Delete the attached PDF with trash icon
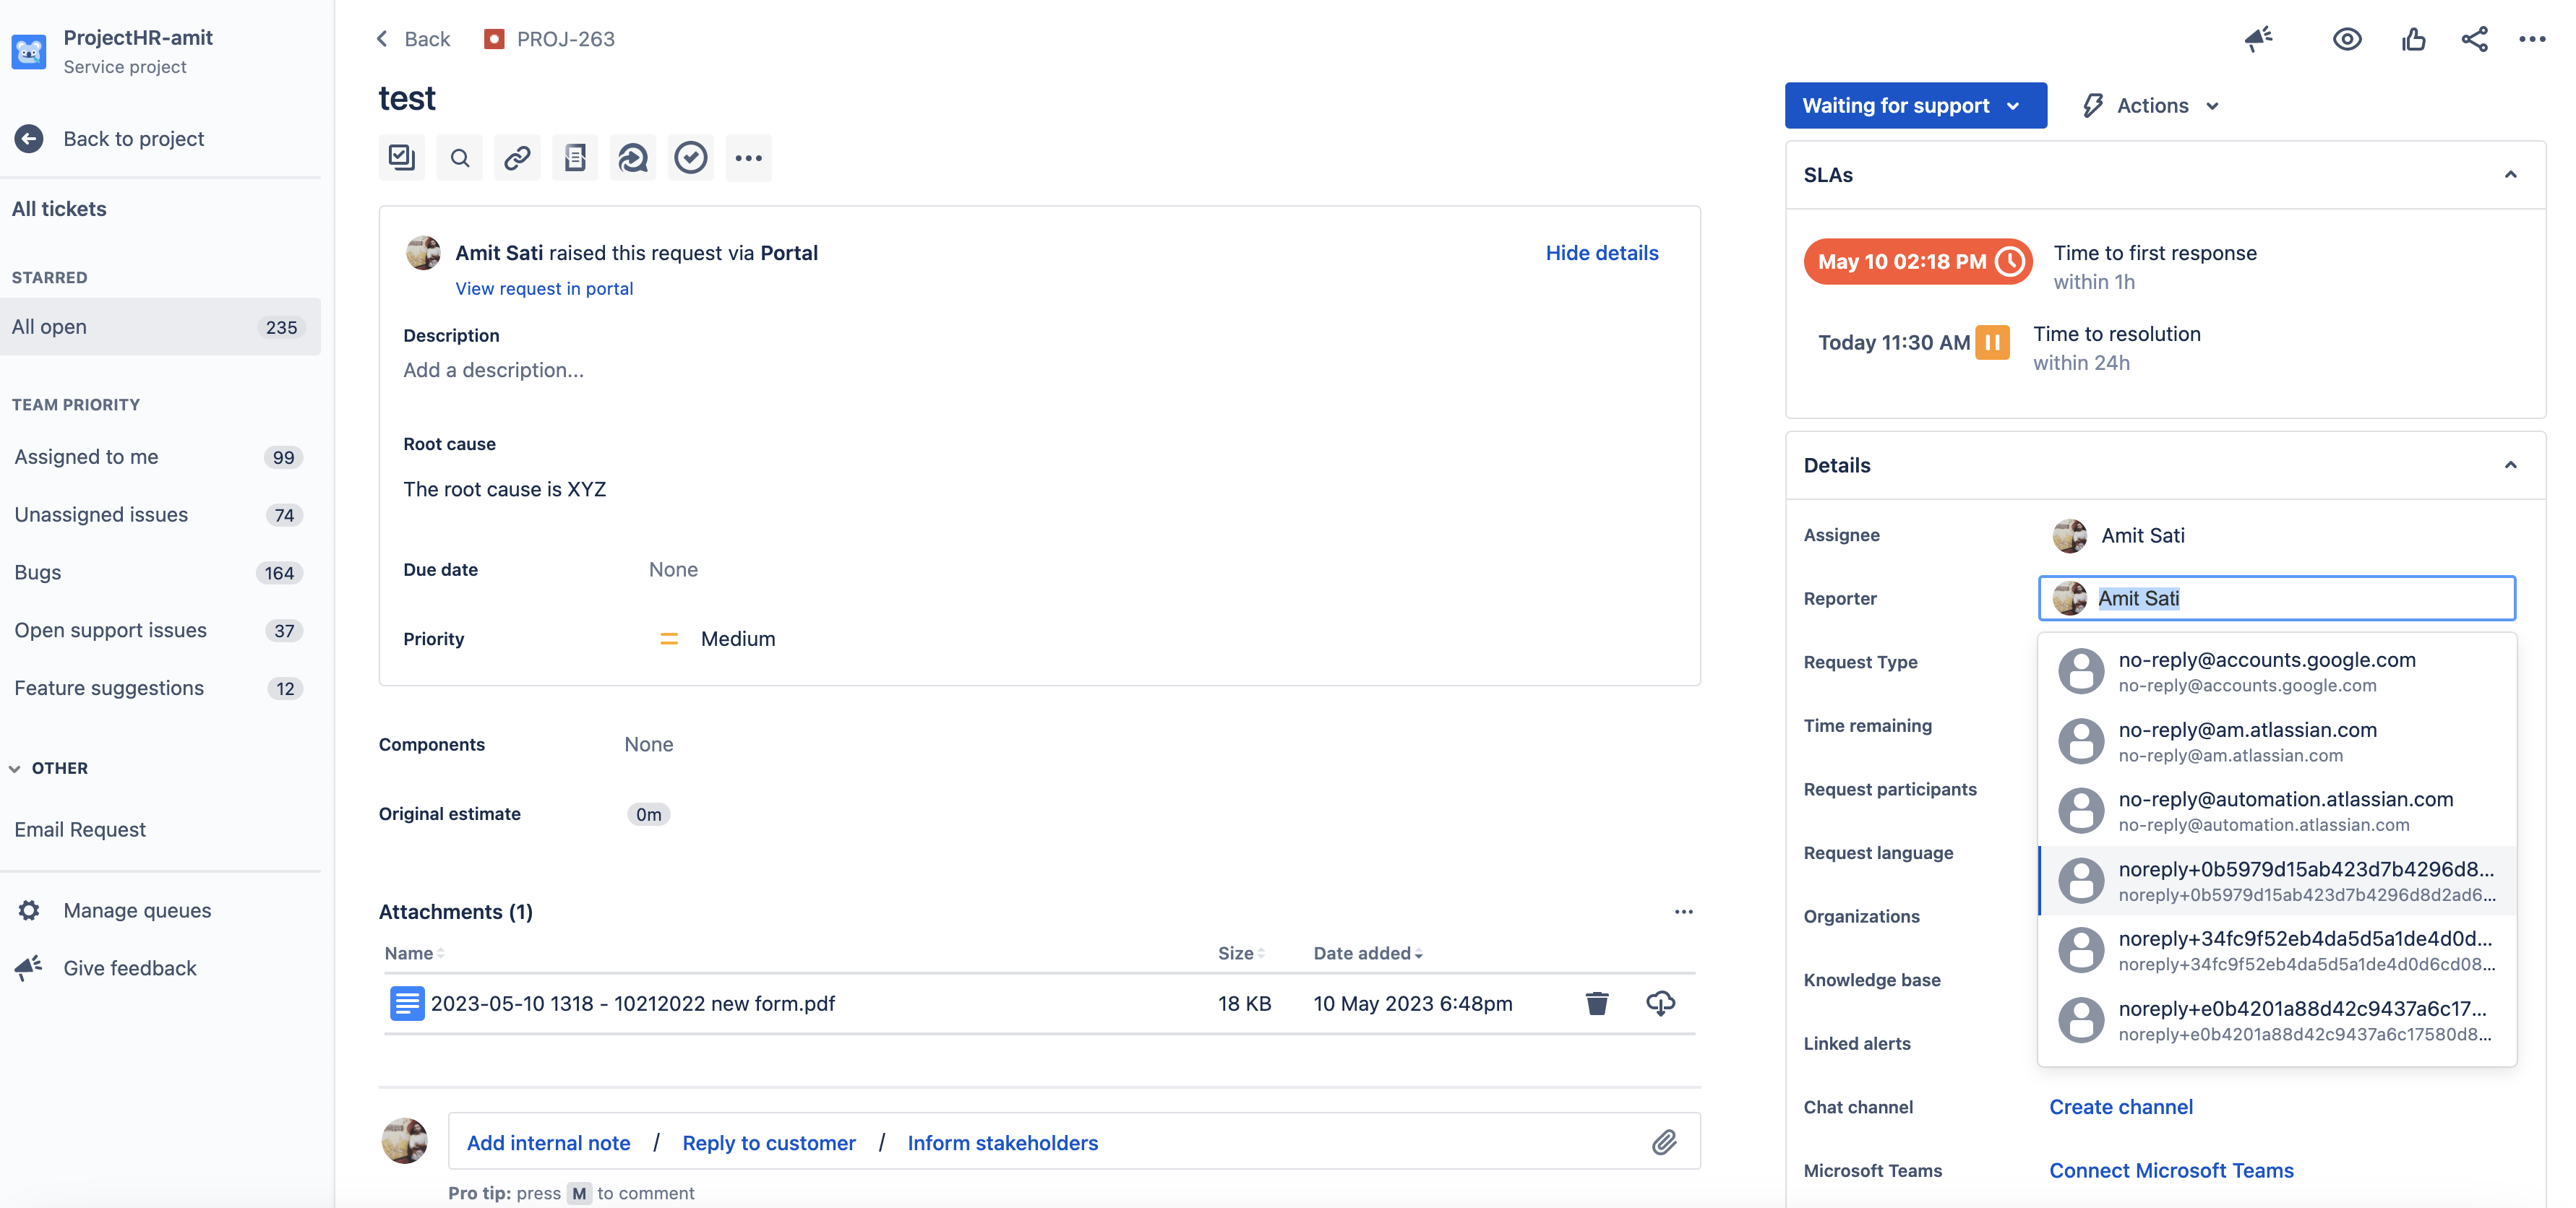Image resolution: width=2576 pixels, height=1208 pixels. [x=1596, y=1003]
